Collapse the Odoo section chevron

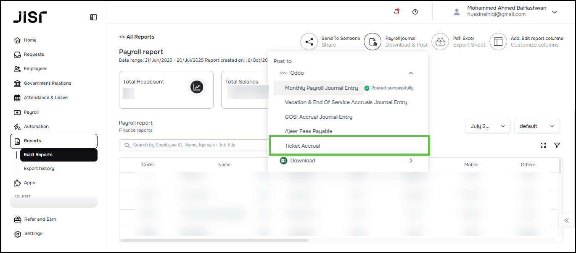coord(411,73)
